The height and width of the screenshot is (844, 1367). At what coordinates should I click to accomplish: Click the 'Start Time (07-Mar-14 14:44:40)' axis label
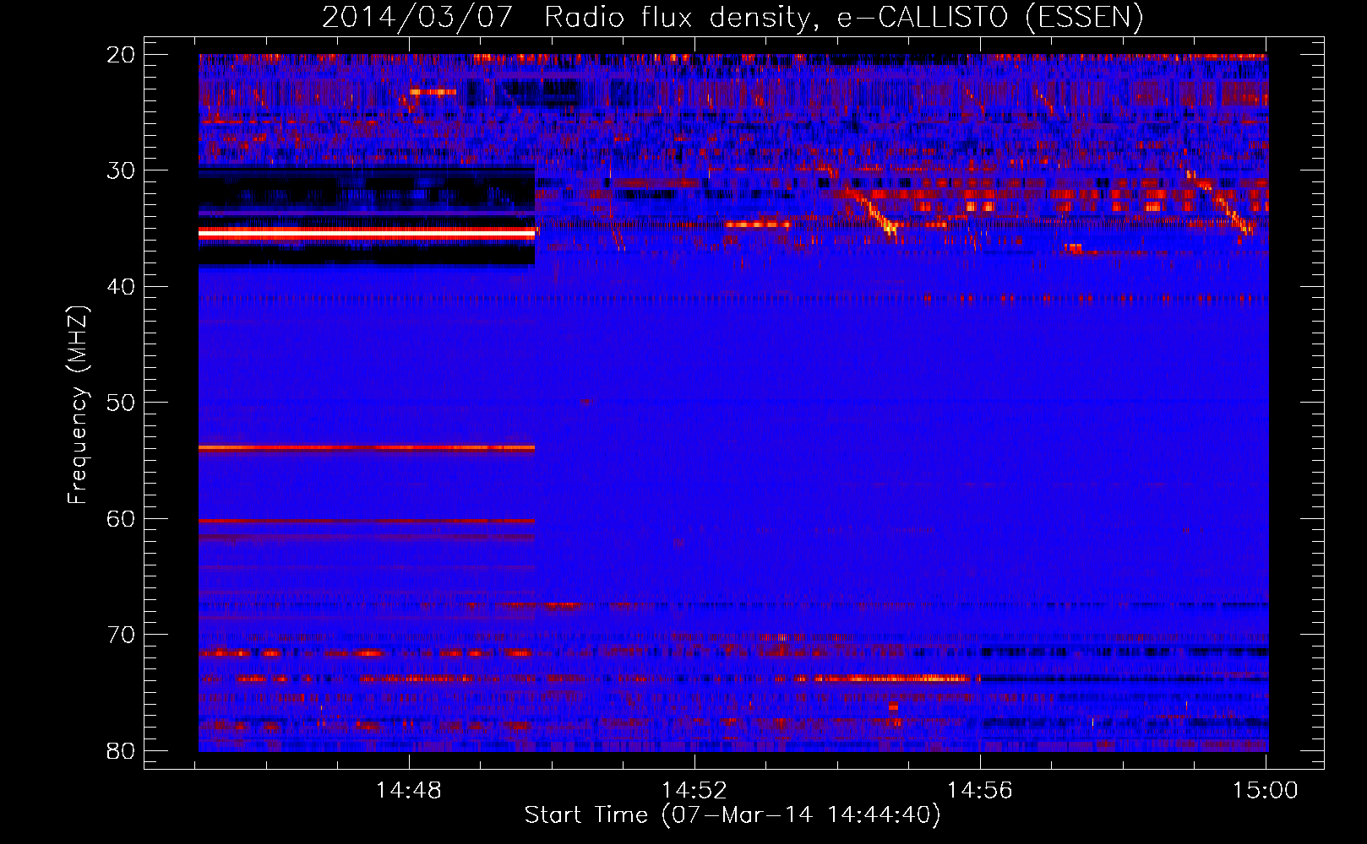click(733, 815)
